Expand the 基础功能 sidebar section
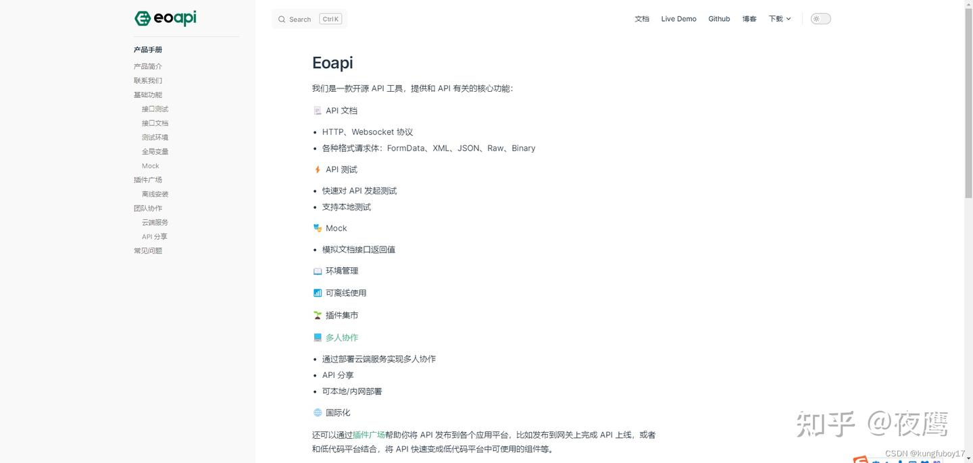This screenshot has height=463, width=973. [x=147, y=94]
